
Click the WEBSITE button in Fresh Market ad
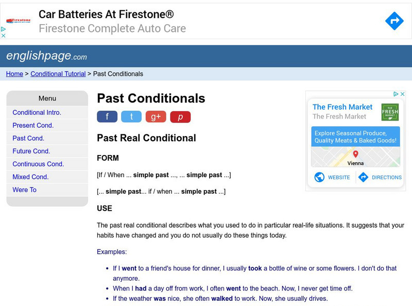[332, 177]
